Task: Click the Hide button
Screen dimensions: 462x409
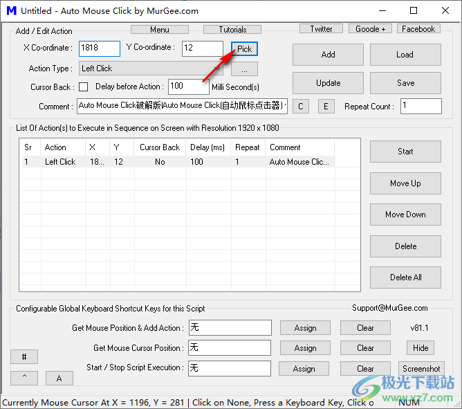Action: coord(421,348)
